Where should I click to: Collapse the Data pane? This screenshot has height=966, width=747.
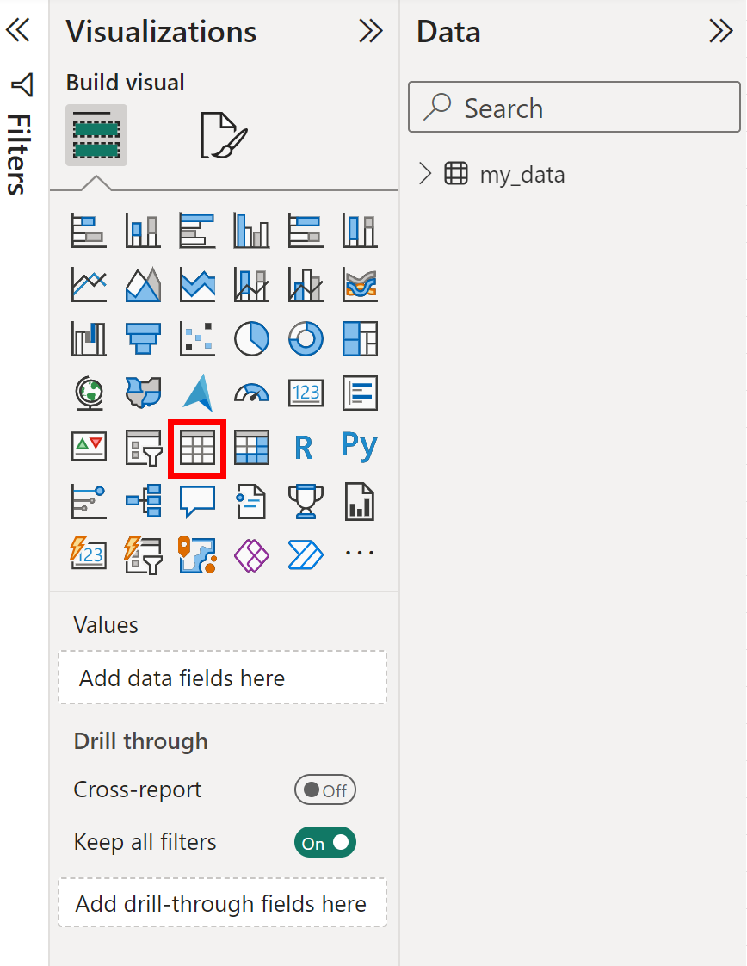tap(721, 31)
